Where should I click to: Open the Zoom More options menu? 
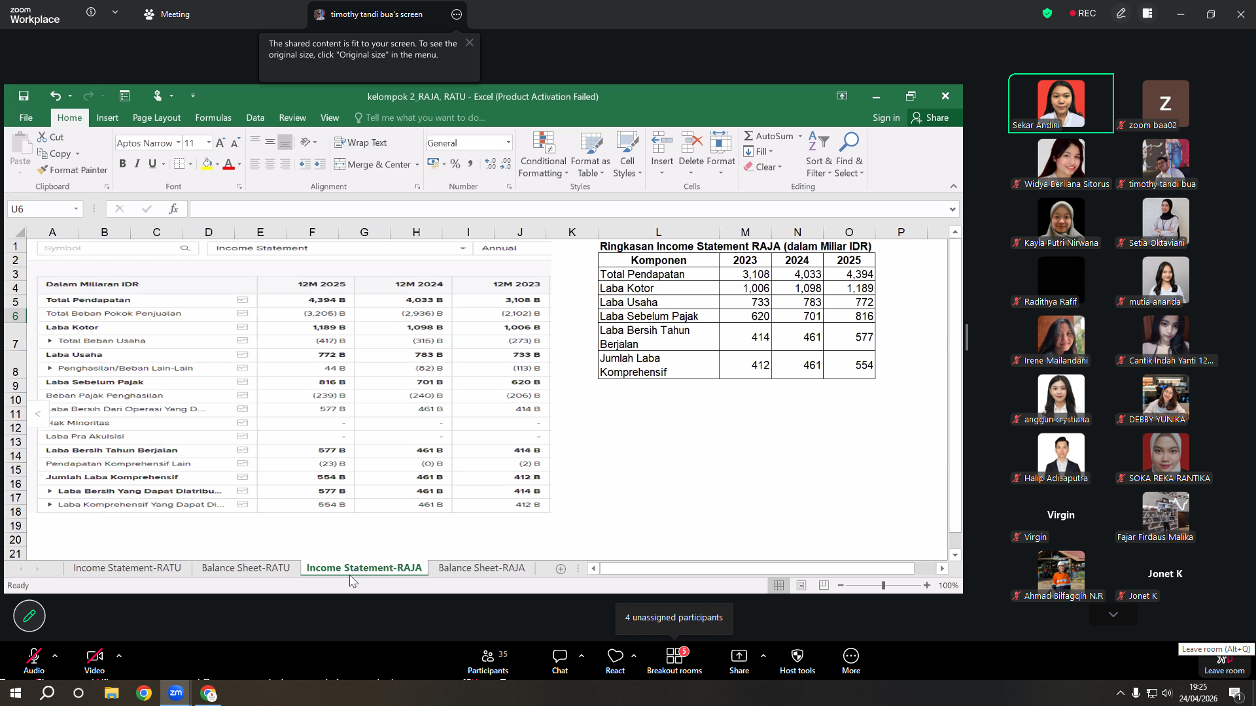pos(851,661)
